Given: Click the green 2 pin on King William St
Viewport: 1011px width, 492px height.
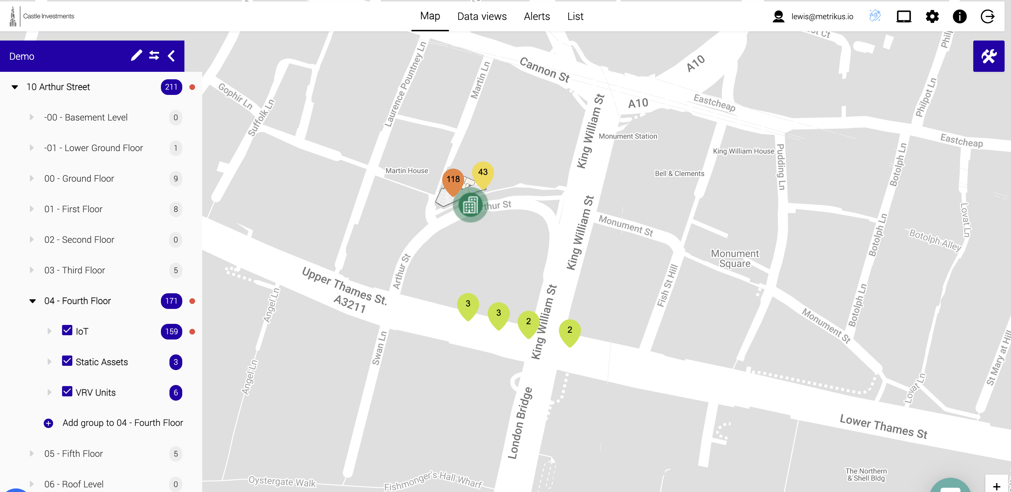Looking at the screenshot, I should click(x=529, y=324).
